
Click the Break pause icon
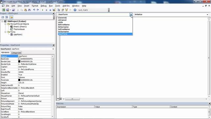tap(46, 10)
